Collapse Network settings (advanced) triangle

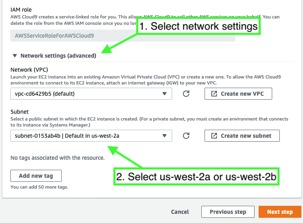click(x=15, y=56)
